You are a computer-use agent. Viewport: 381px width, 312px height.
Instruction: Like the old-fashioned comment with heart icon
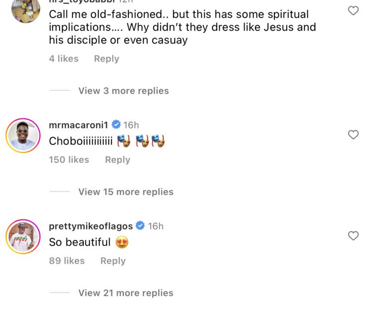pos(353,10)
